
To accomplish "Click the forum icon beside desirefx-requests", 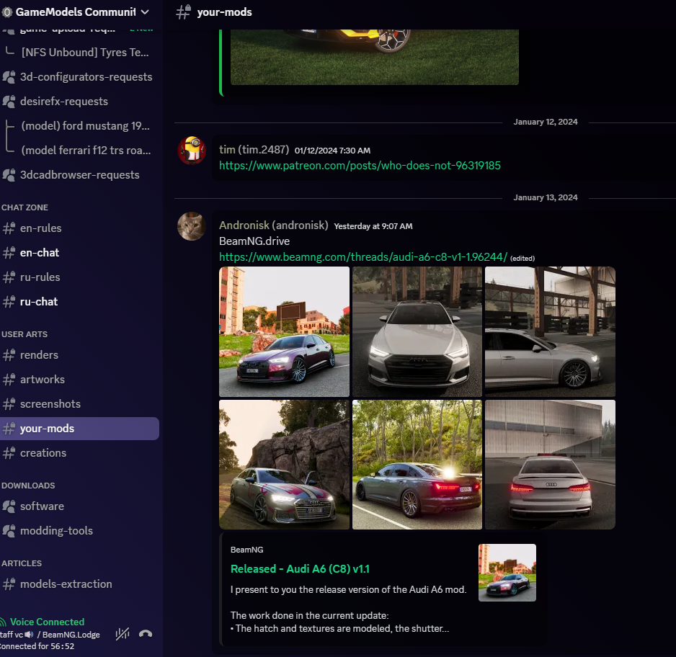I will click(x=9, y=102).
